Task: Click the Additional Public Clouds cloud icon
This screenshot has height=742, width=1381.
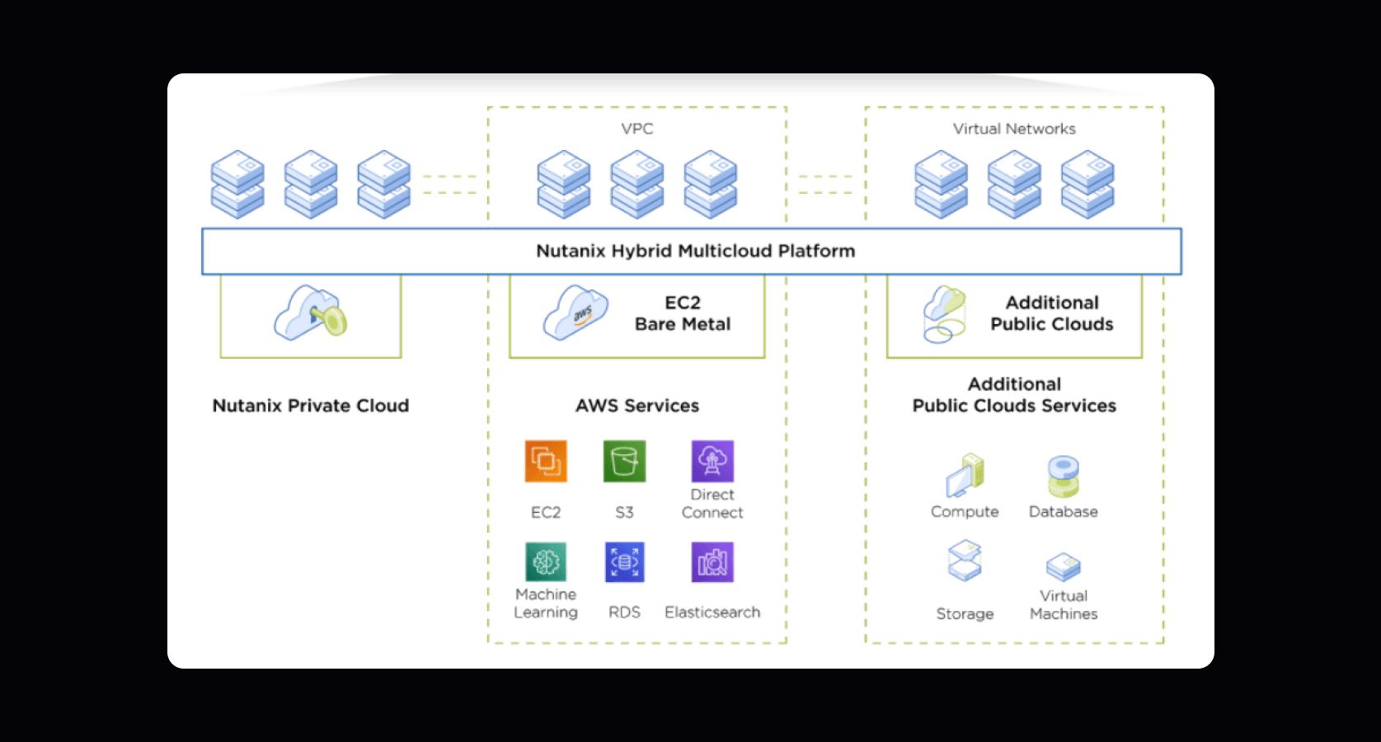Action: coord(945,314)
